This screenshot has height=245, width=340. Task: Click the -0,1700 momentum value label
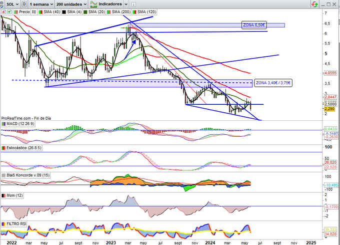click(x=330, y=207)
